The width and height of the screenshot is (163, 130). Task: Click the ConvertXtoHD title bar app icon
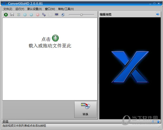click(5, 4)
